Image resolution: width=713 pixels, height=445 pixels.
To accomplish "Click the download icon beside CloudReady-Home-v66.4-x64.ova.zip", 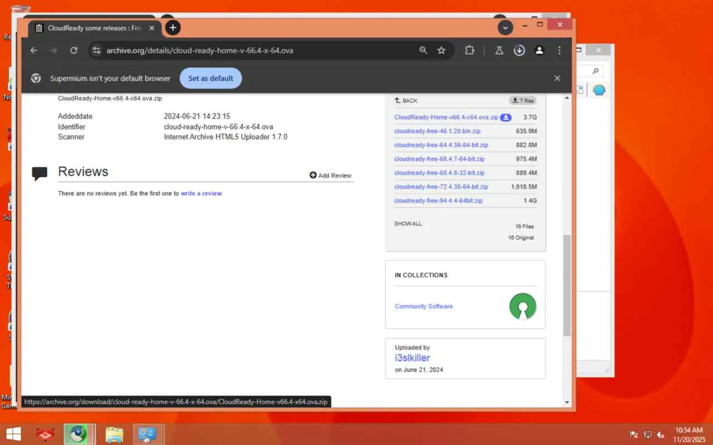I will tap(506, 117).
